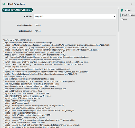
Task: Click the "bth - add default client DNS" line
Action: coord(34,52)
